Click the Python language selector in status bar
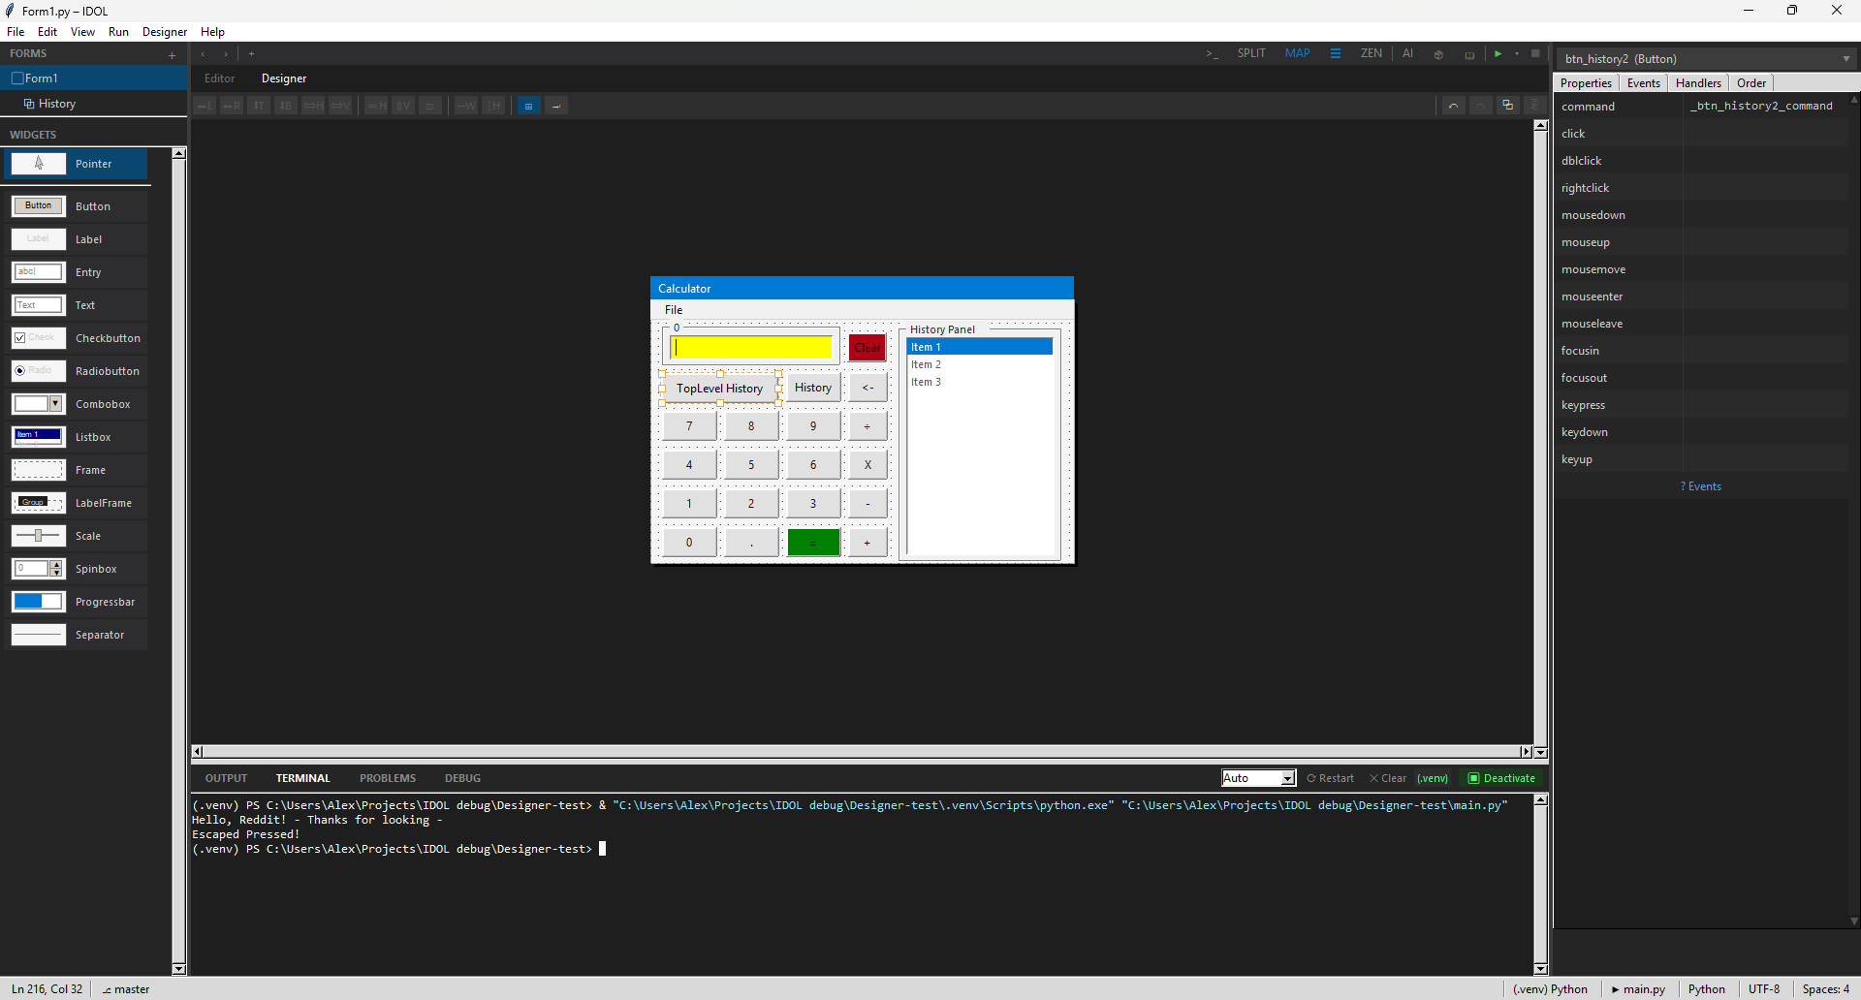The height and width of the screenshot is (1000, 1861). 1706,989
